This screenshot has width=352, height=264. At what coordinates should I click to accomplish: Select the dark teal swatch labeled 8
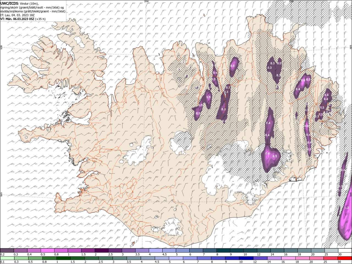click(223, 251)
